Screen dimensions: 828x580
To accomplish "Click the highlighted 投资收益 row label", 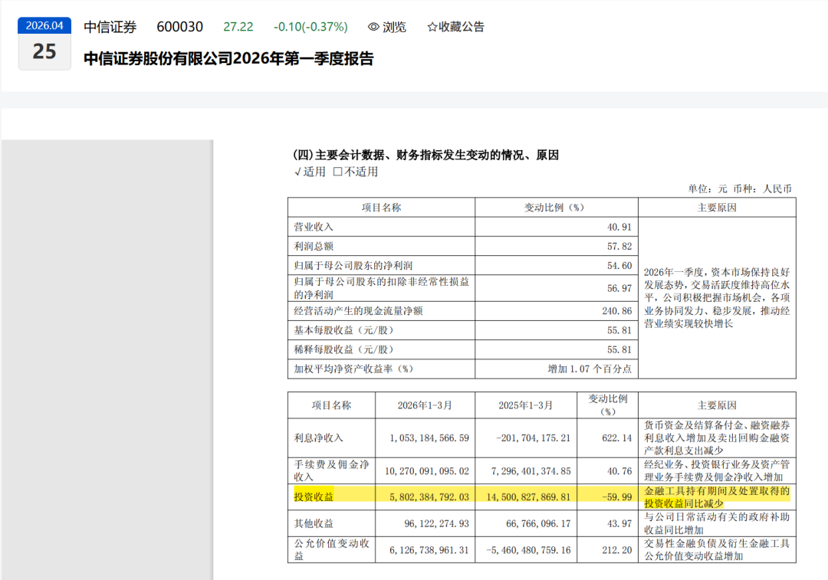I will point(314,497).
